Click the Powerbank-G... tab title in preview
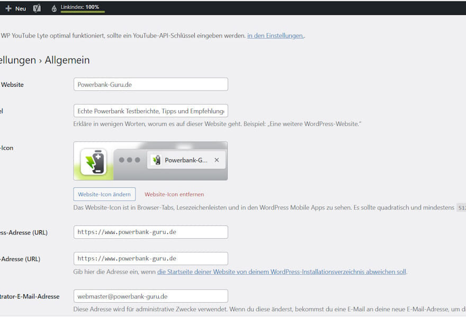 pos(186,160)
